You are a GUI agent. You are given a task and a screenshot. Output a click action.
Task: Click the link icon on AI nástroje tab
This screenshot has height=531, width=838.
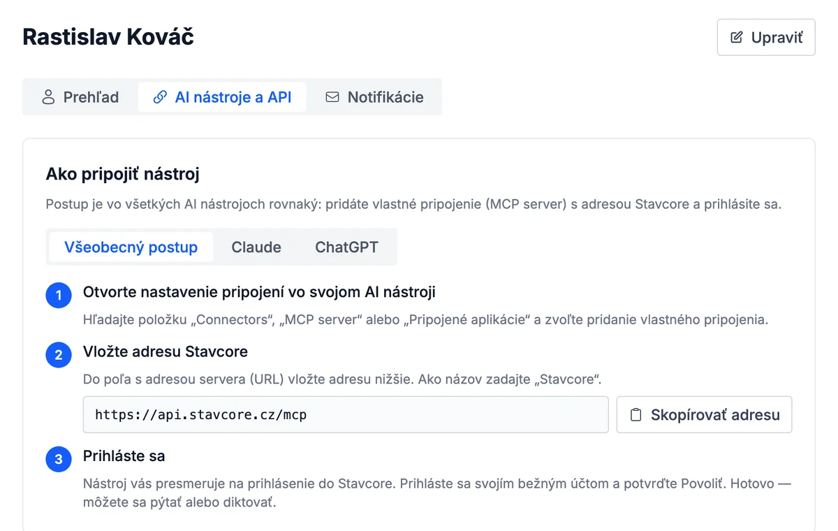coord(160,97)
